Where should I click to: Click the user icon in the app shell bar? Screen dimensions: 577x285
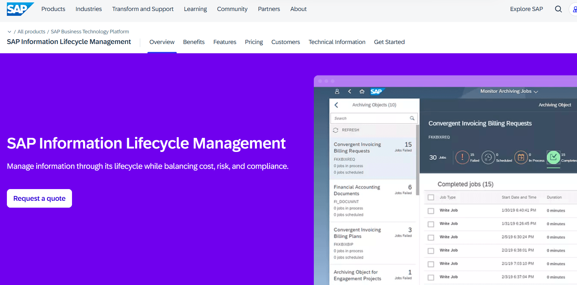click(337, 91)
